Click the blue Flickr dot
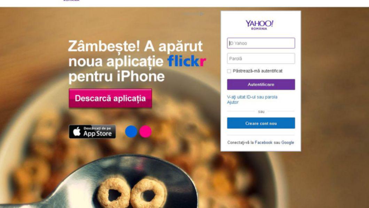 (x=131, y=131)
